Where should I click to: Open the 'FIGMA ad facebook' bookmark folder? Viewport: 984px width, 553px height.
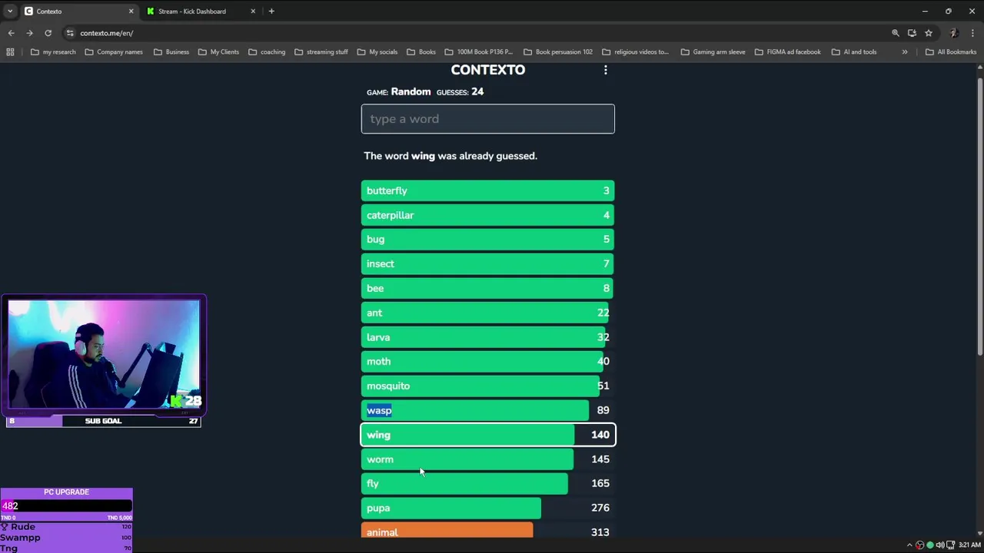pos(788,52)
